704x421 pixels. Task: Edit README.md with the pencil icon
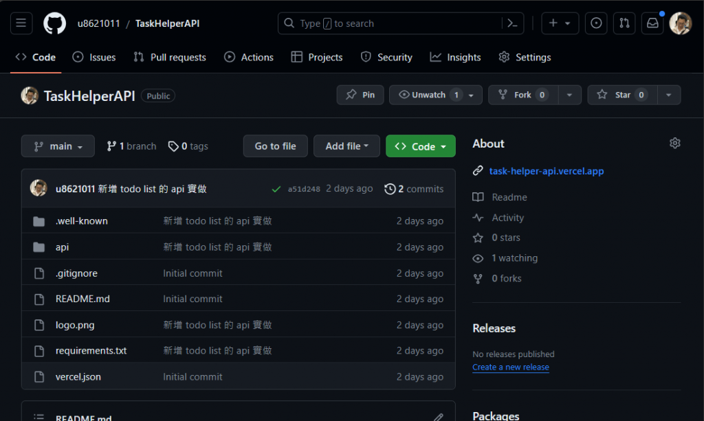pos(438,417)
